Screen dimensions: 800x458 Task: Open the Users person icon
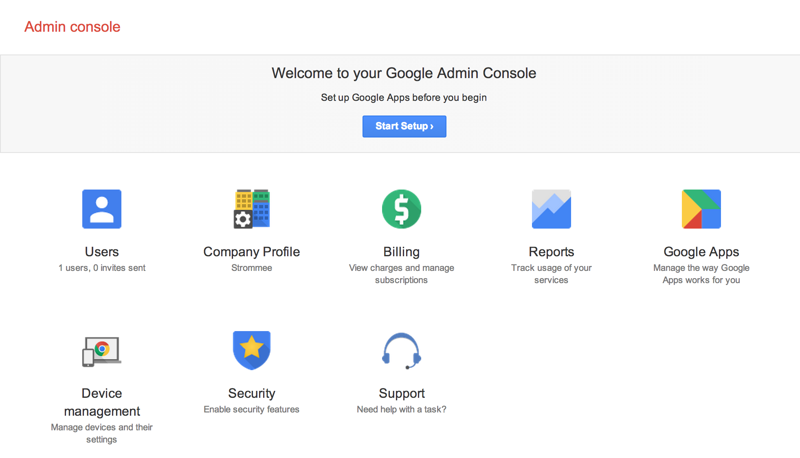tap(102, 209)
